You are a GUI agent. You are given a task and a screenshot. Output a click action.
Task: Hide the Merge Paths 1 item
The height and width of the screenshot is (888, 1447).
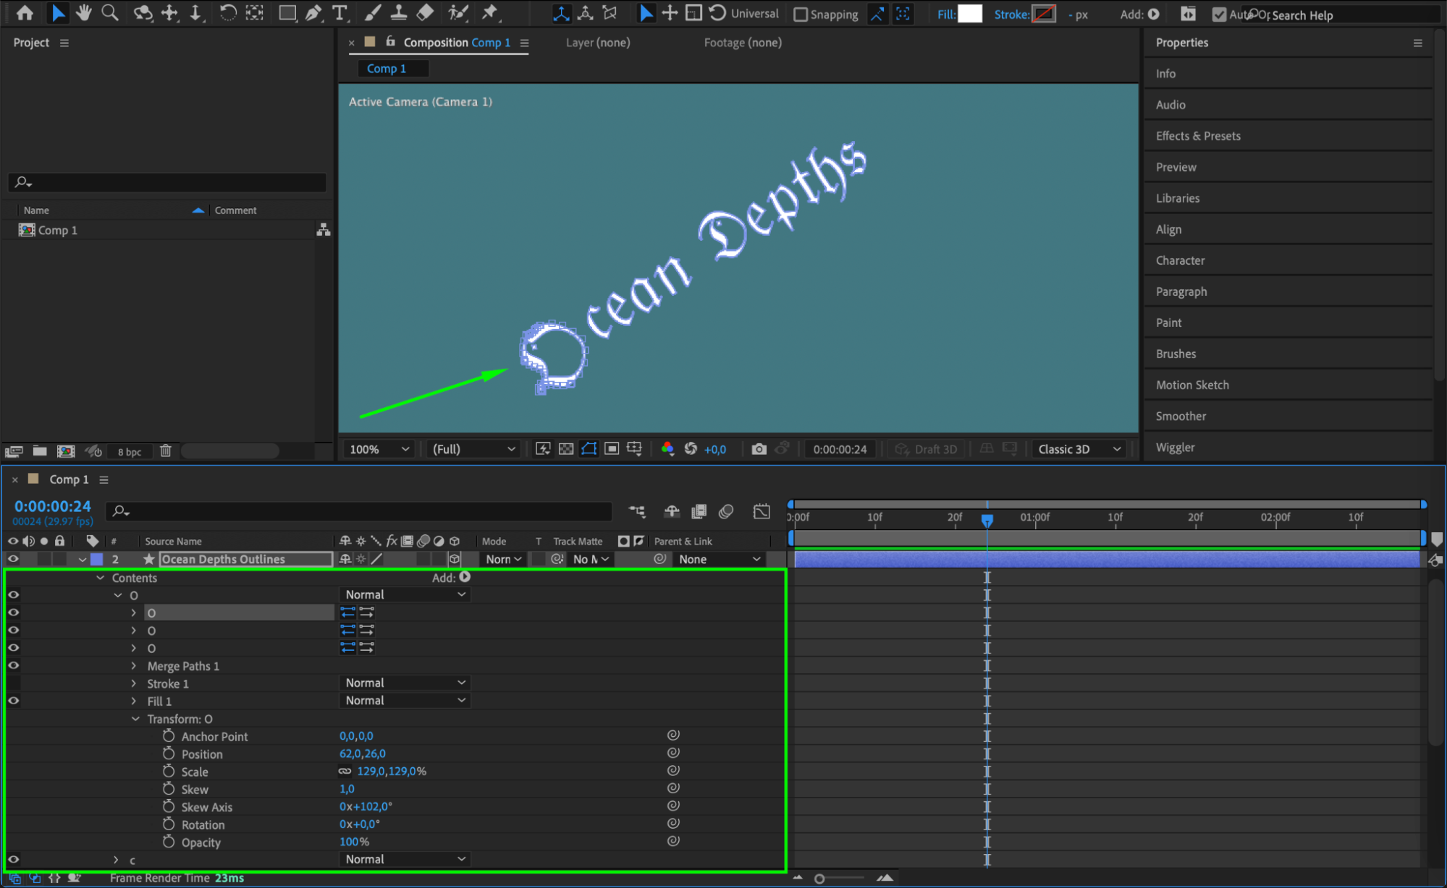coord(13,665)
